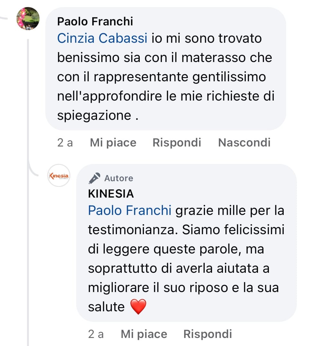Click Mi piace on Paolo Franchi's comment
The width and height of the screenshot is (320, 346).
pyautogui.click(x=113, y=142)
